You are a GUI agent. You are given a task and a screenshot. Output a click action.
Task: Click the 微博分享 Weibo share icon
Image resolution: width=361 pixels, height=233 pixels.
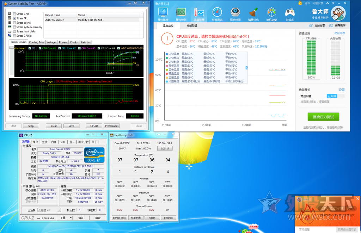pyautogui.click(x=311, y=26)
